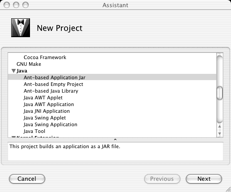Choose Cocoa Framework template
Viewport: 231px width, 192px height.
[112, 57]
